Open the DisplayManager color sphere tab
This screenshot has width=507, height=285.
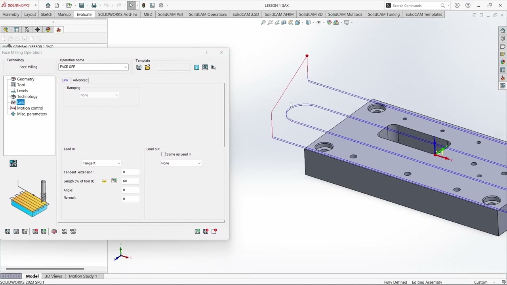48,30
